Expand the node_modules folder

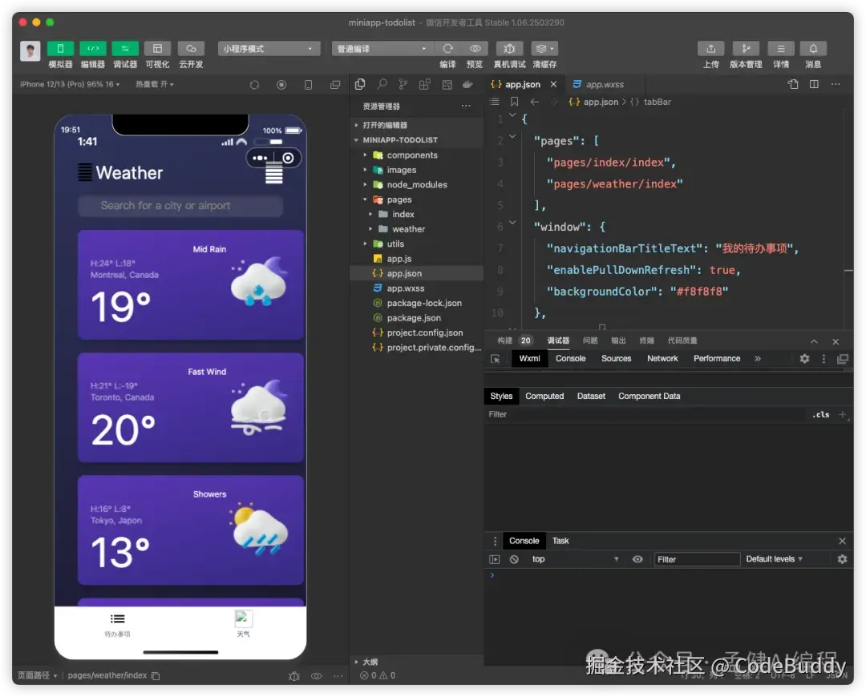point(417,185)
